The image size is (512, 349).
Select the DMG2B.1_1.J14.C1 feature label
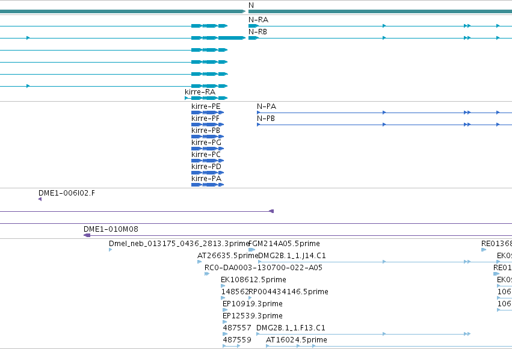coord(292,256)
